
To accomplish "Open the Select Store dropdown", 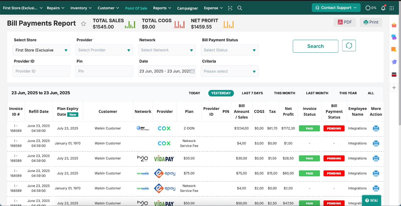I will [41, 50].
